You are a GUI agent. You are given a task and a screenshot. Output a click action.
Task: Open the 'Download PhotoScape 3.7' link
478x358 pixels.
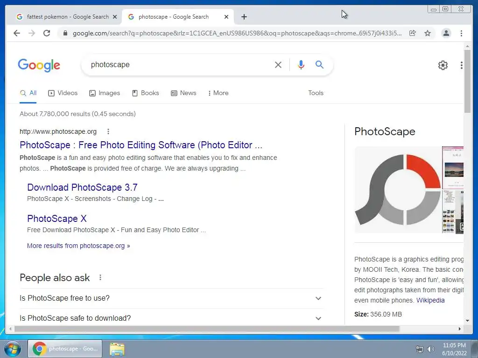tap(82, 187)
